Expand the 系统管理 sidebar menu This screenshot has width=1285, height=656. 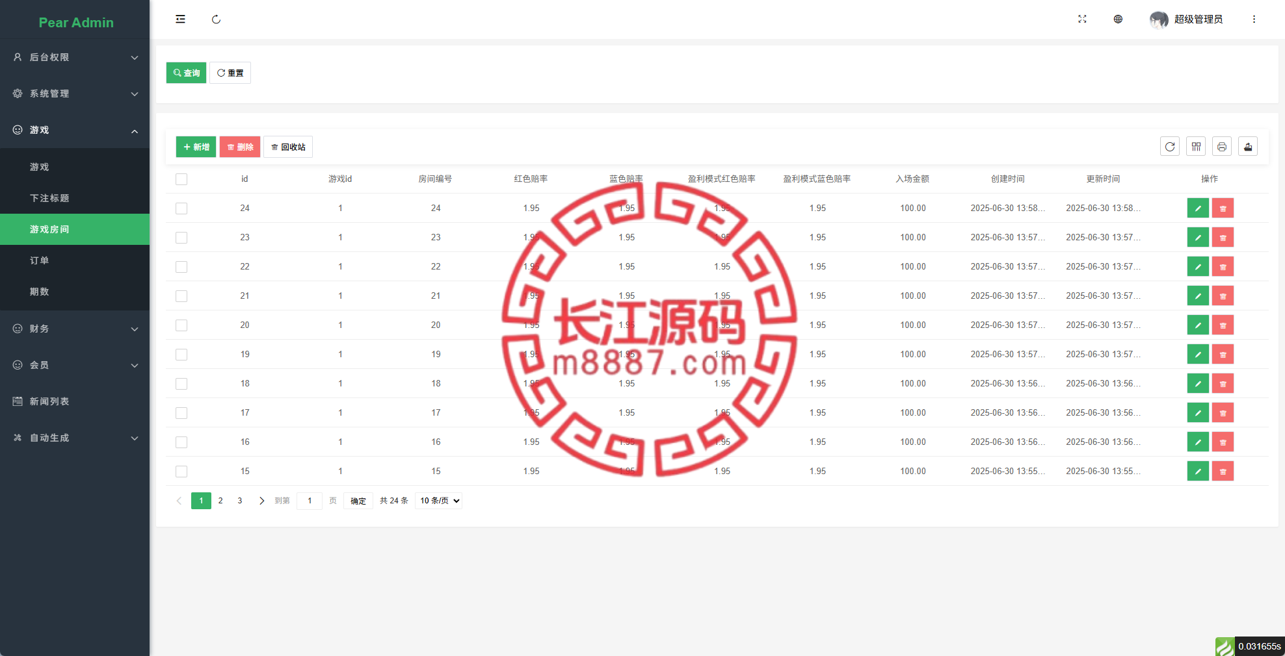tap(75, 94)
